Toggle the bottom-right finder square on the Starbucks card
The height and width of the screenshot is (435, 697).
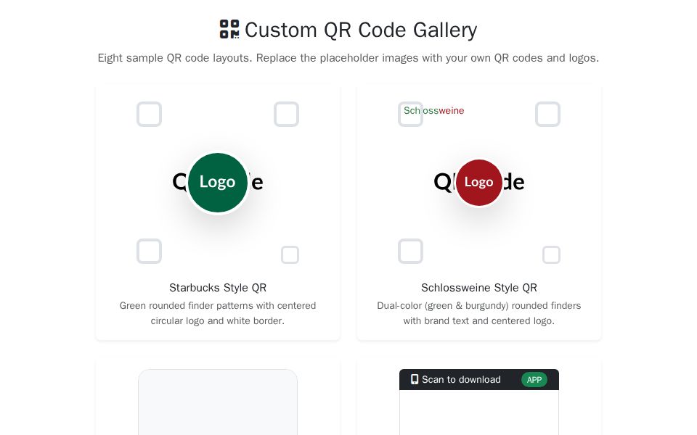(290, 254)
